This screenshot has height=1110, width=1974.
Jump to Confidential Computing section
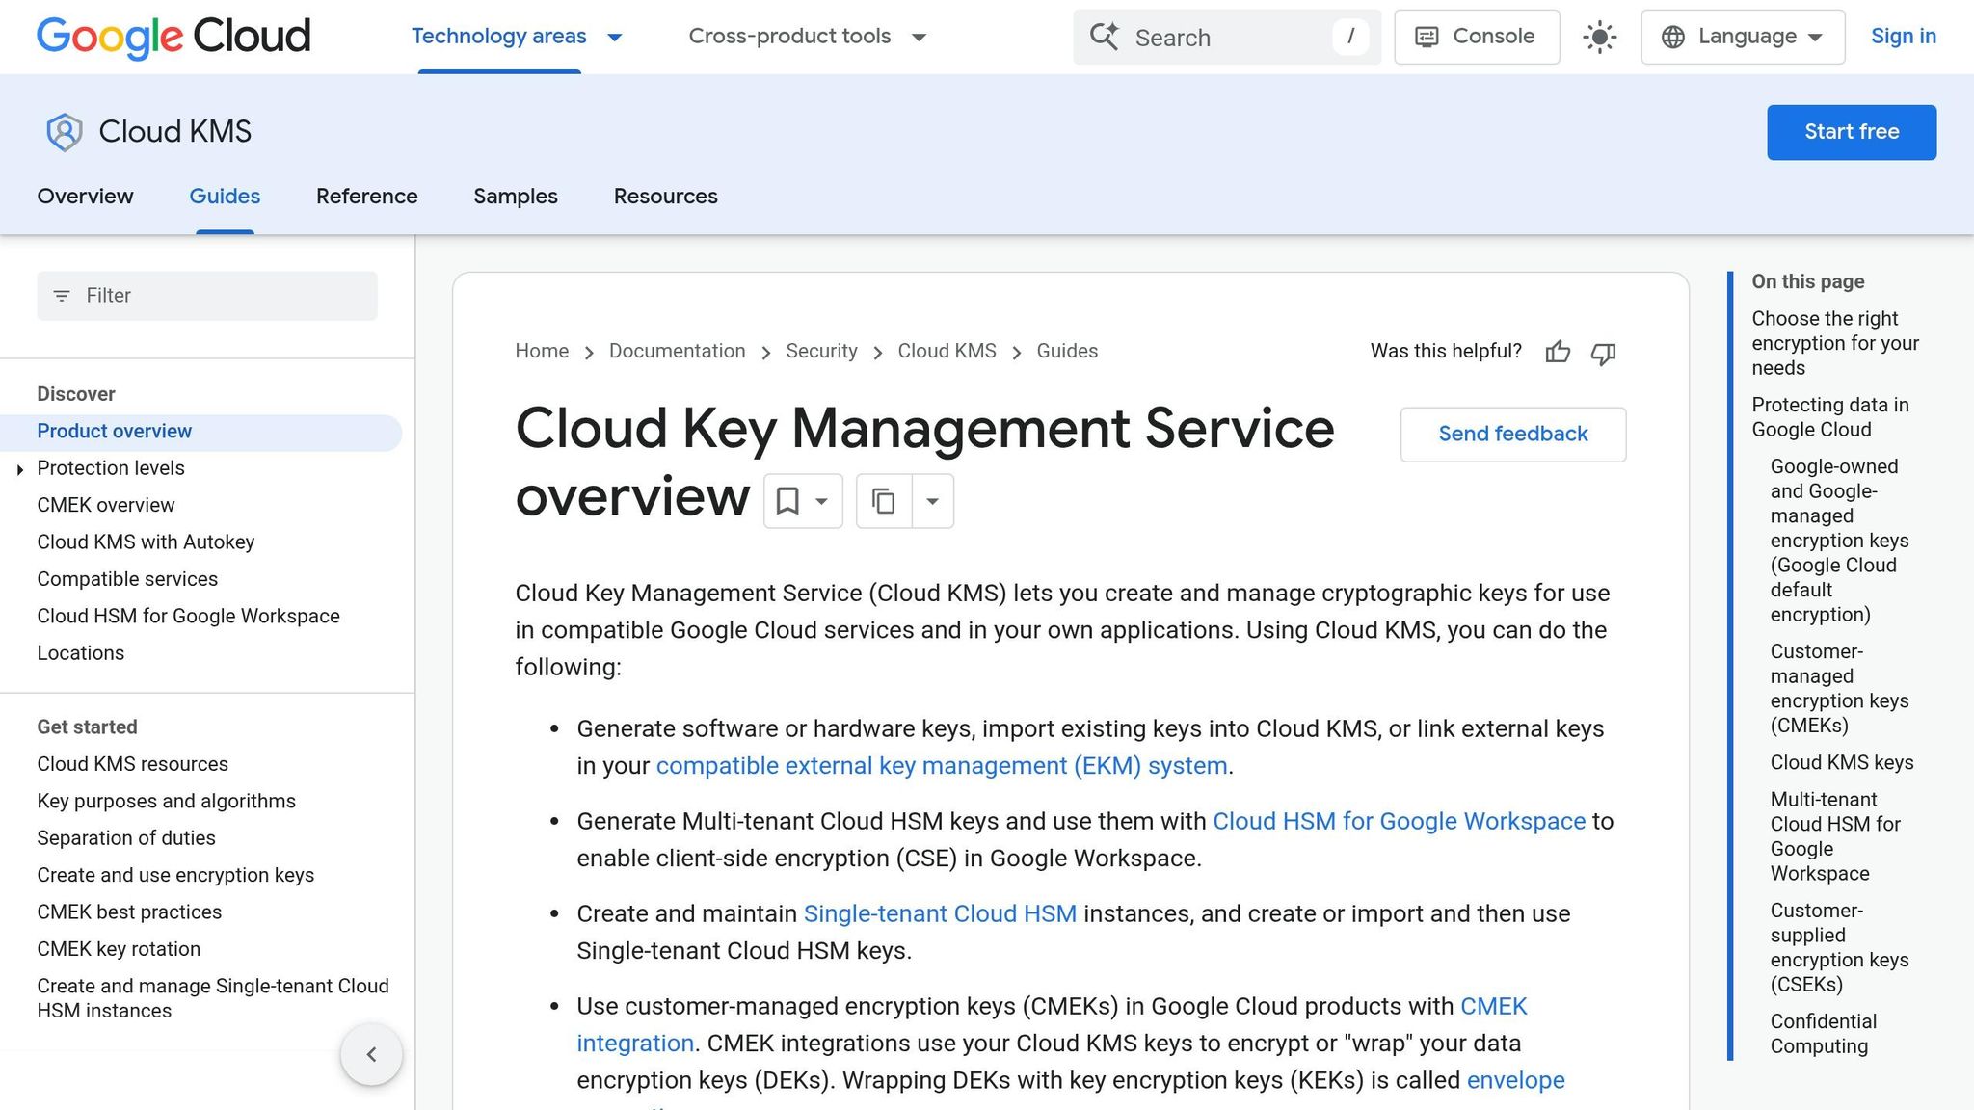(x=1823, y=1035)
